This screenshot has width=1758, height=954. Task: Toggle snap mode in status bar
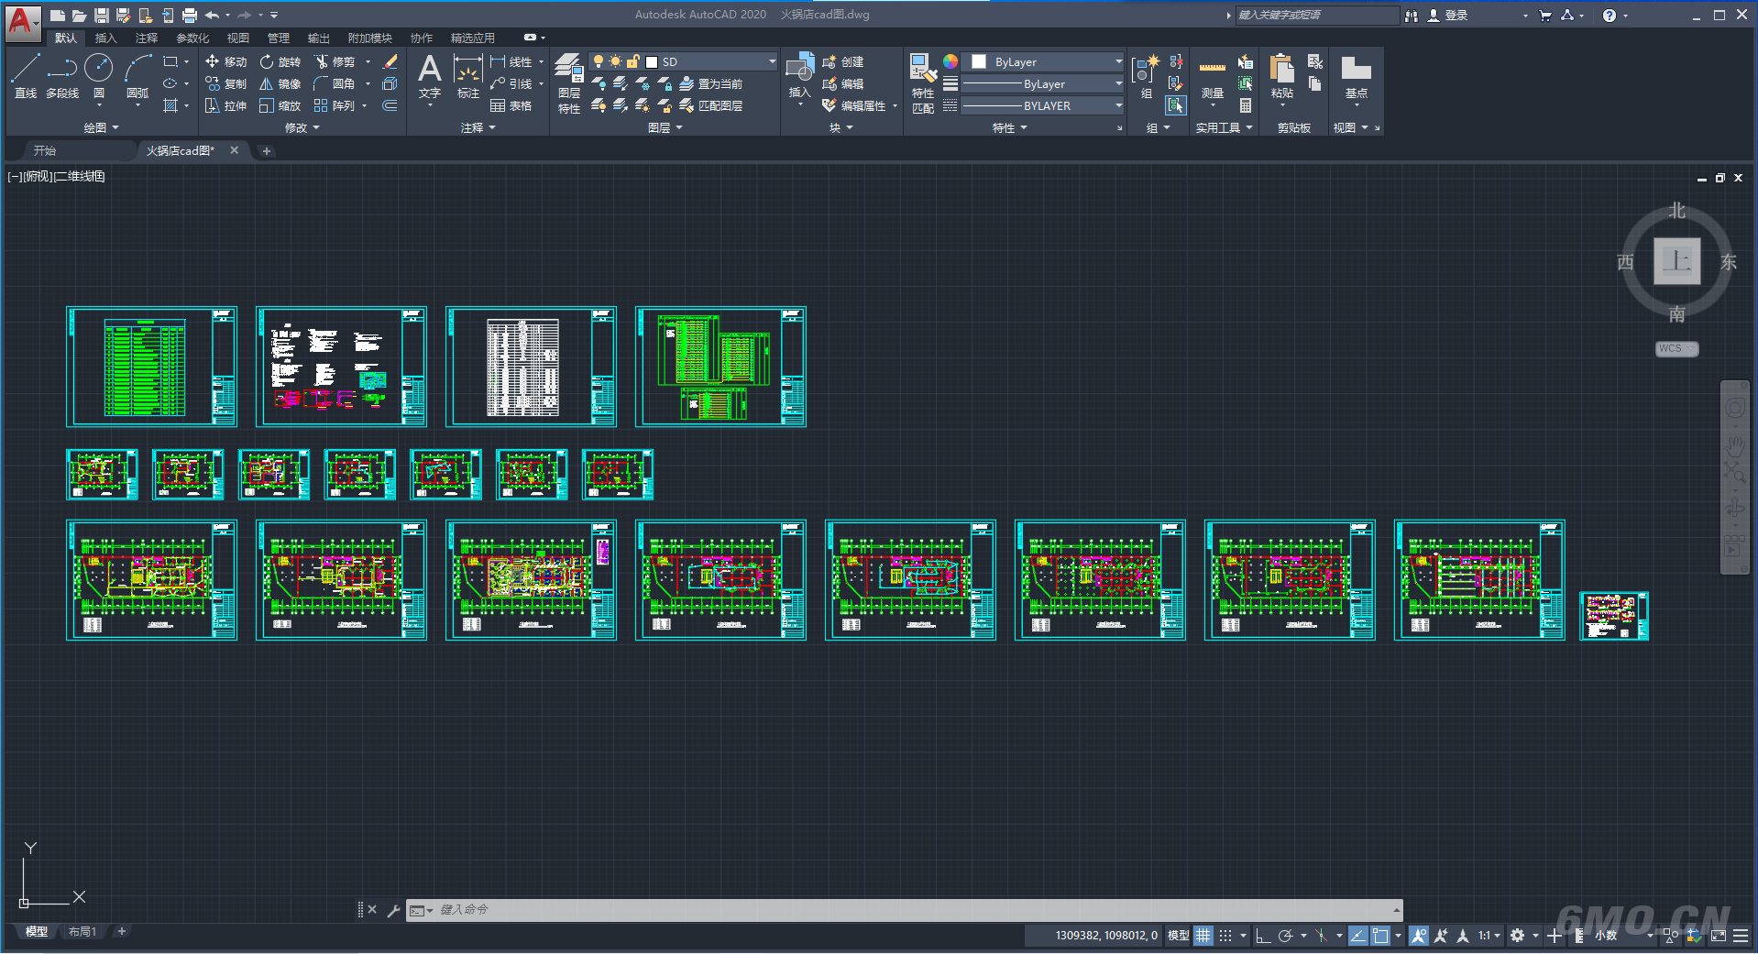pos(1225,936)
